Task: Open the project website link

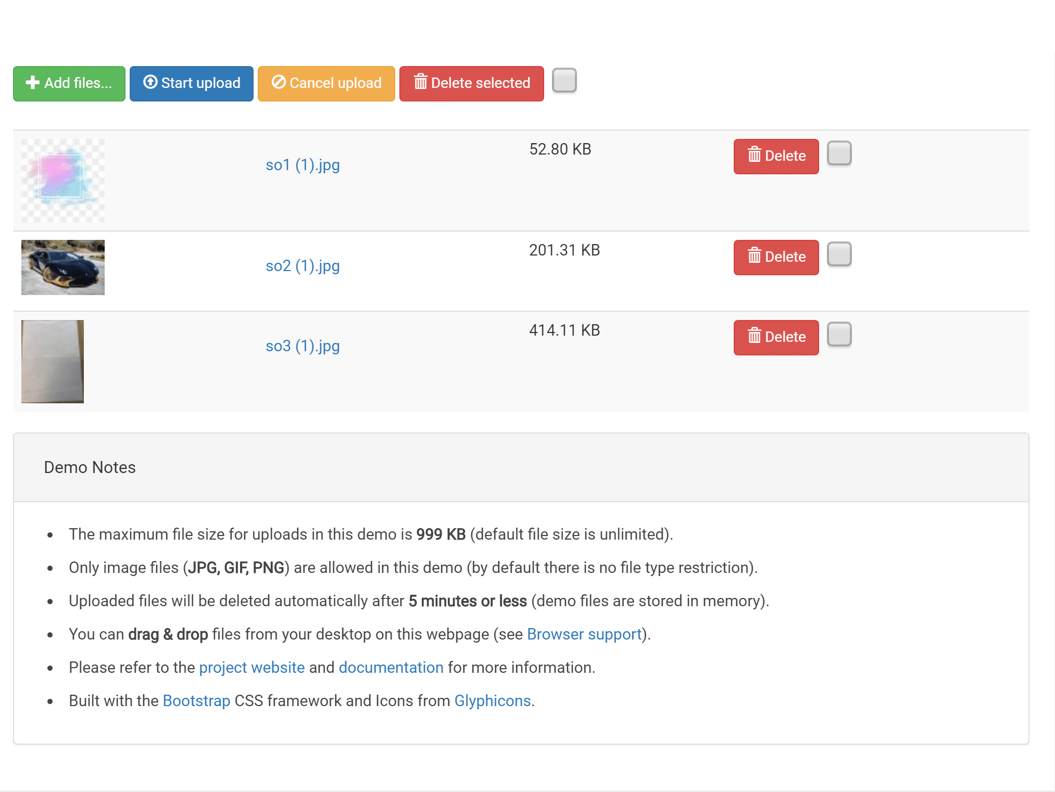Action: (x=252, y=667)
